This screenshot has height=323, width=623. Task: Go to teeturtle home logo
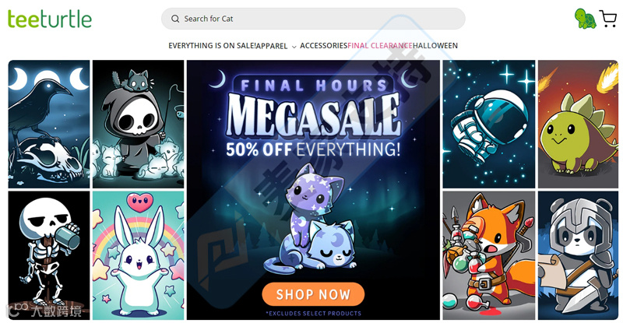point(50,19)
